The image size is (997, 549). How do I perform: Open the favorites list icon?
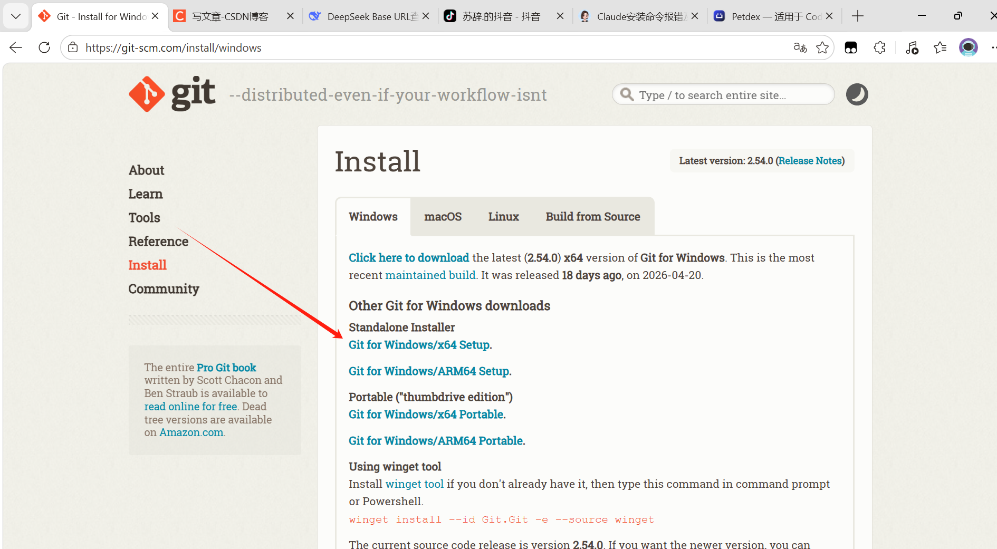940,47
